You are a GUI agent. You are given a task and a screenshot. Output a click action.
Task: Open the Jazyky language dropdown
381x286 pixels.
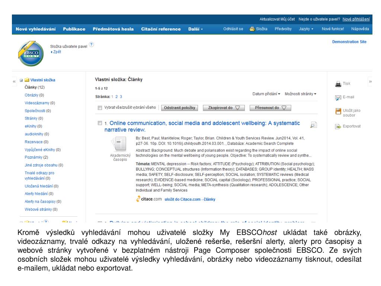point(306,29)
